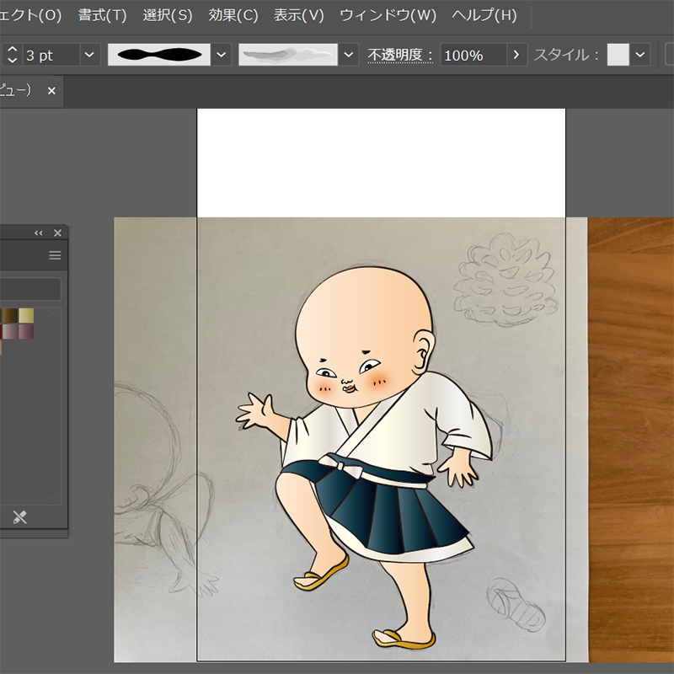Expand the stroke weight 3 pt dropdown
The height and width of the screenshot is (674, 674).
click(89, 56)
